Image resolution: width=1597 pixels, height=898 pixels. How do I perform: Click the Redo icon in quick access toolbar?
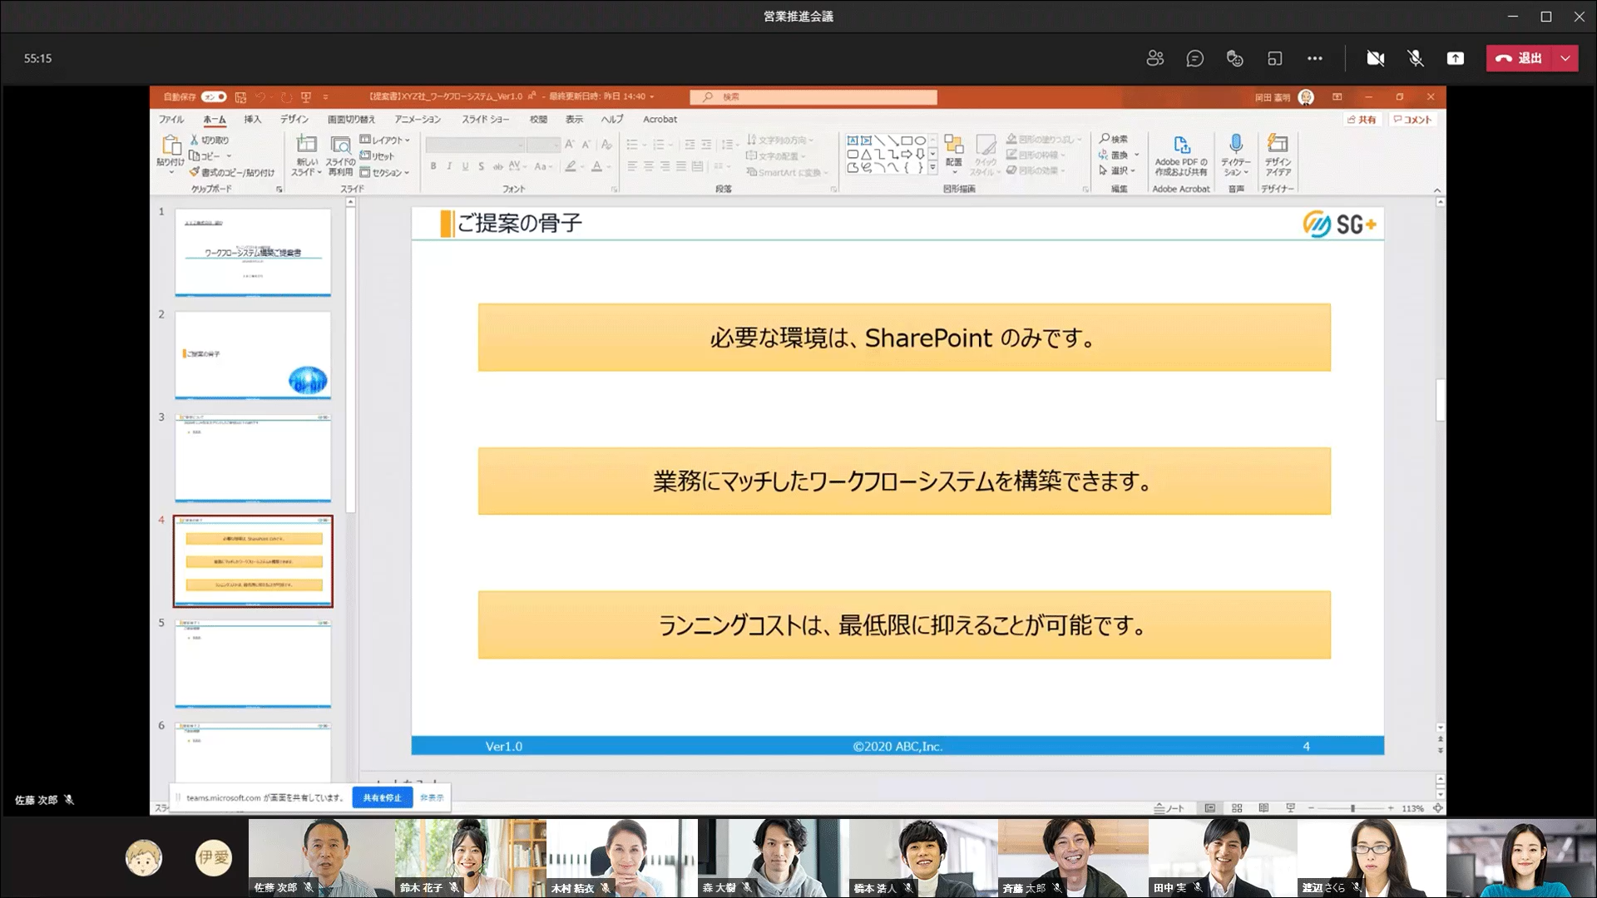[x=286, y=96]
